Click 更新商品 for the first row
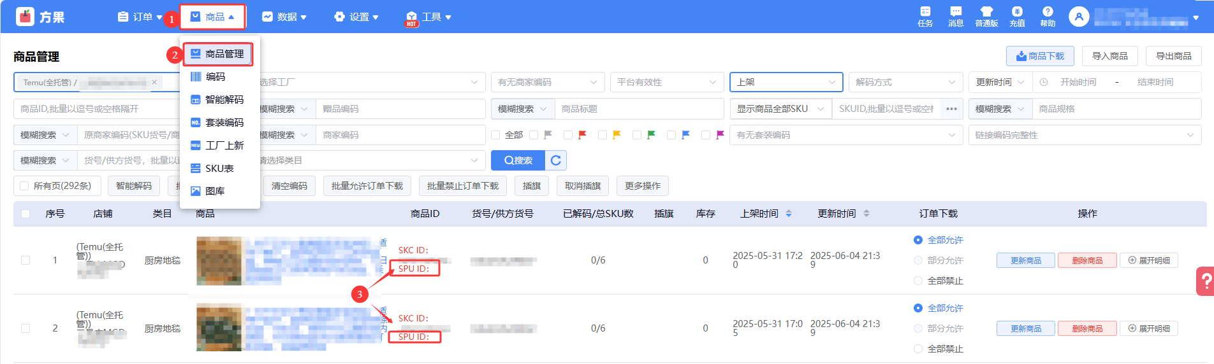 (x=1025, y=260)
